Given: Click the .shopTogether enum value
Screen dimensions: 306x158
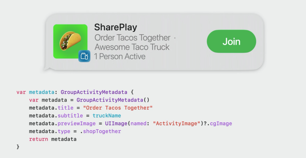Looking at the screenshot, I should coord(101,131).
